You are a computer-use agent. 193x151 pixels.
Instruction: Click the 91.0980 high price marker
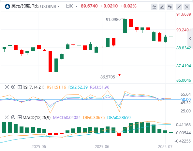click(x=113, y=20)
